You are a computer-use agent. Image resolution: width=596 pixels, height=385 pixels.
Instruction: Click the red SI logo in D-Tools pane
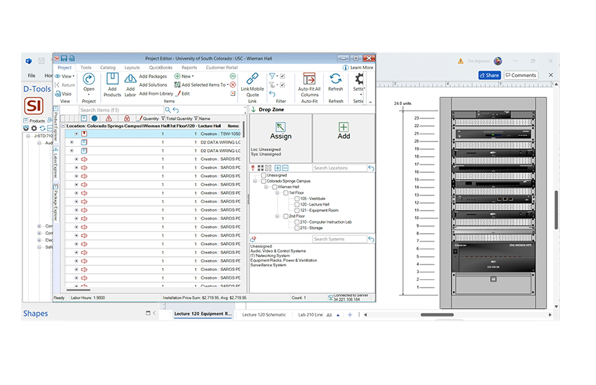[34, 106]
